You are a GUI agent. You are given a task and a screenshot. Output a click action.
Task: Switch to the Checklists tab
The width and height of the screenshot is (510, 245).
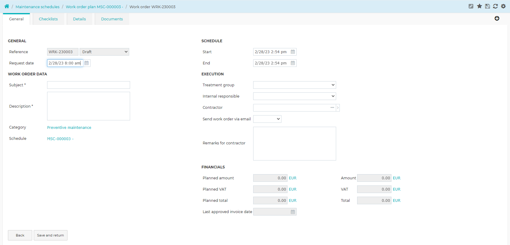[x=48, y=19]
